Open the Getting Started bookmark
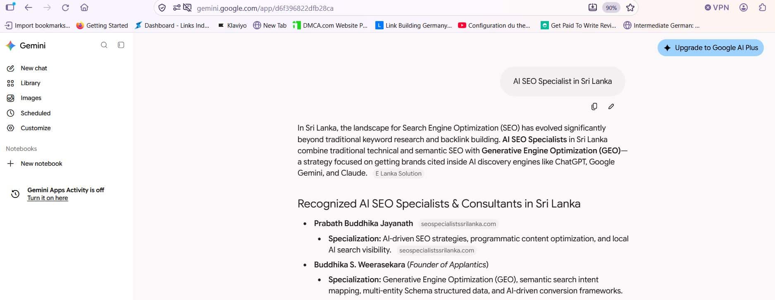The height and width of the screenshot is (300, 775). [102, 25]
